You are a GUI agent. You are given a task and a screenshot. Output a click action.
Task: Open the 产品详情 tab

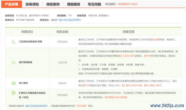tap(12, 4)
